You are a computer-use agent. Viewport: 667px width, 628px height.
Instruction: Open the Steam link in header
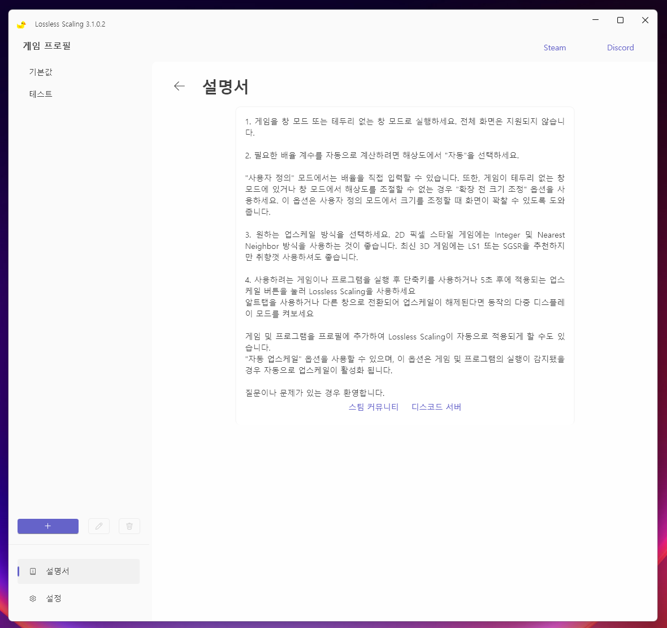(555, 48)
